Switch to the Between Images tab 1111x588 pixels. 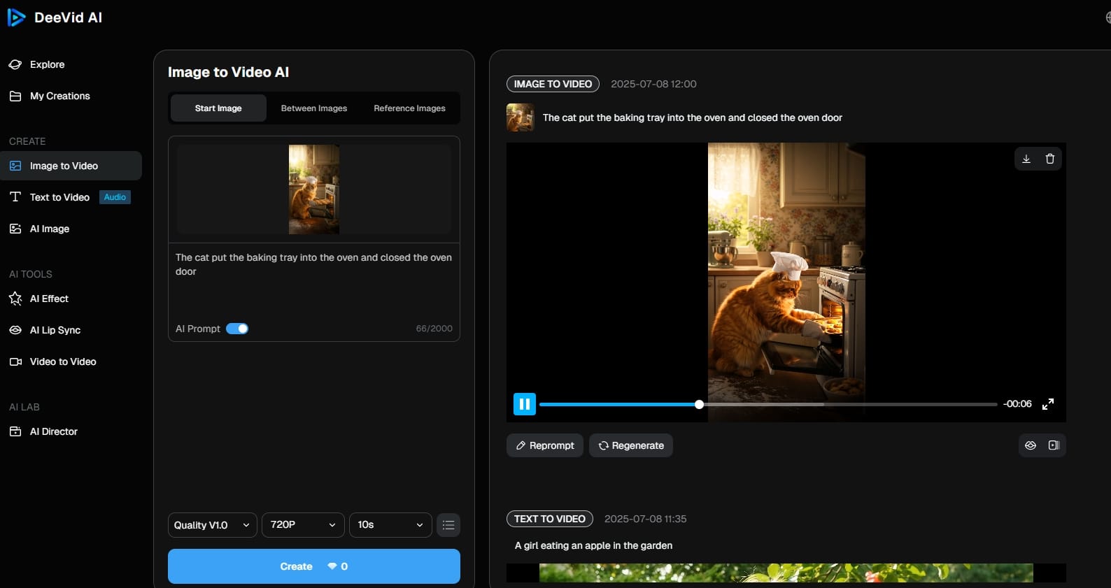(x=314, y=108)
